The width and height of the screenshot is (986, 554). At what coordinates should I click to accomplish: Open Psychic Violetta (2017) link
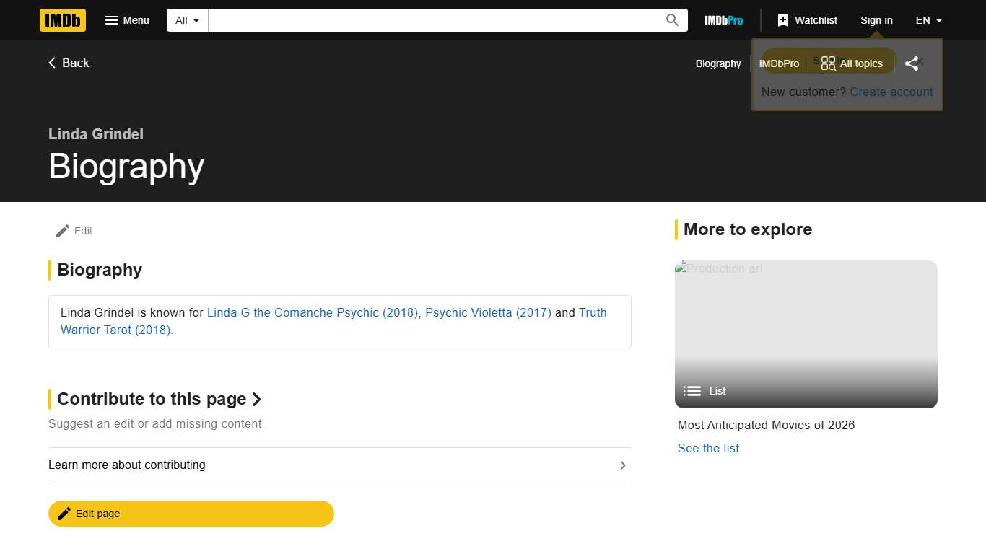[x=488, y=312]
